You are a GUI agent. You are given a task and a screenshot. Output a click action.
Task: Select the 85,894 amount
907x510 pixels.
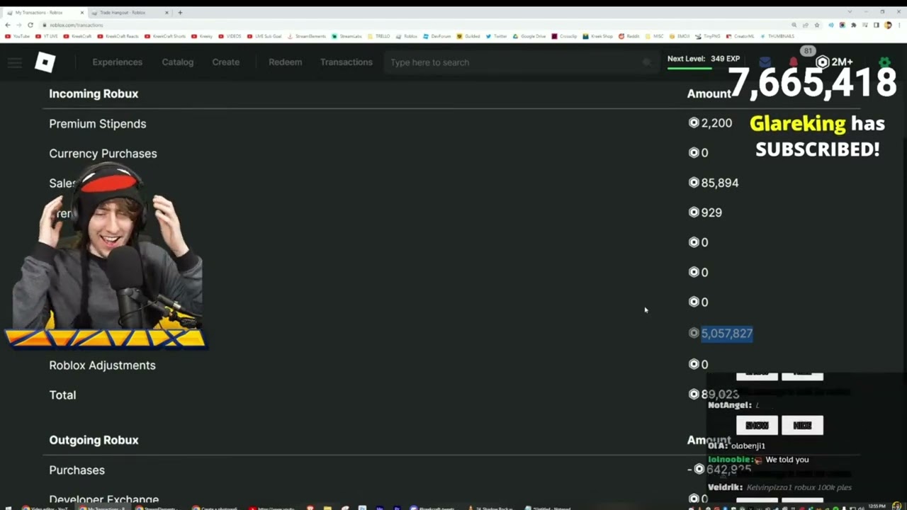click(x=719, y=183)
